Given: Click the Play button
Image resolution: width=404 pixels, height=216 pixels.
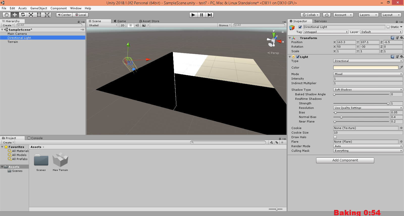Looking at the screenshot, I should coord(193,15).
